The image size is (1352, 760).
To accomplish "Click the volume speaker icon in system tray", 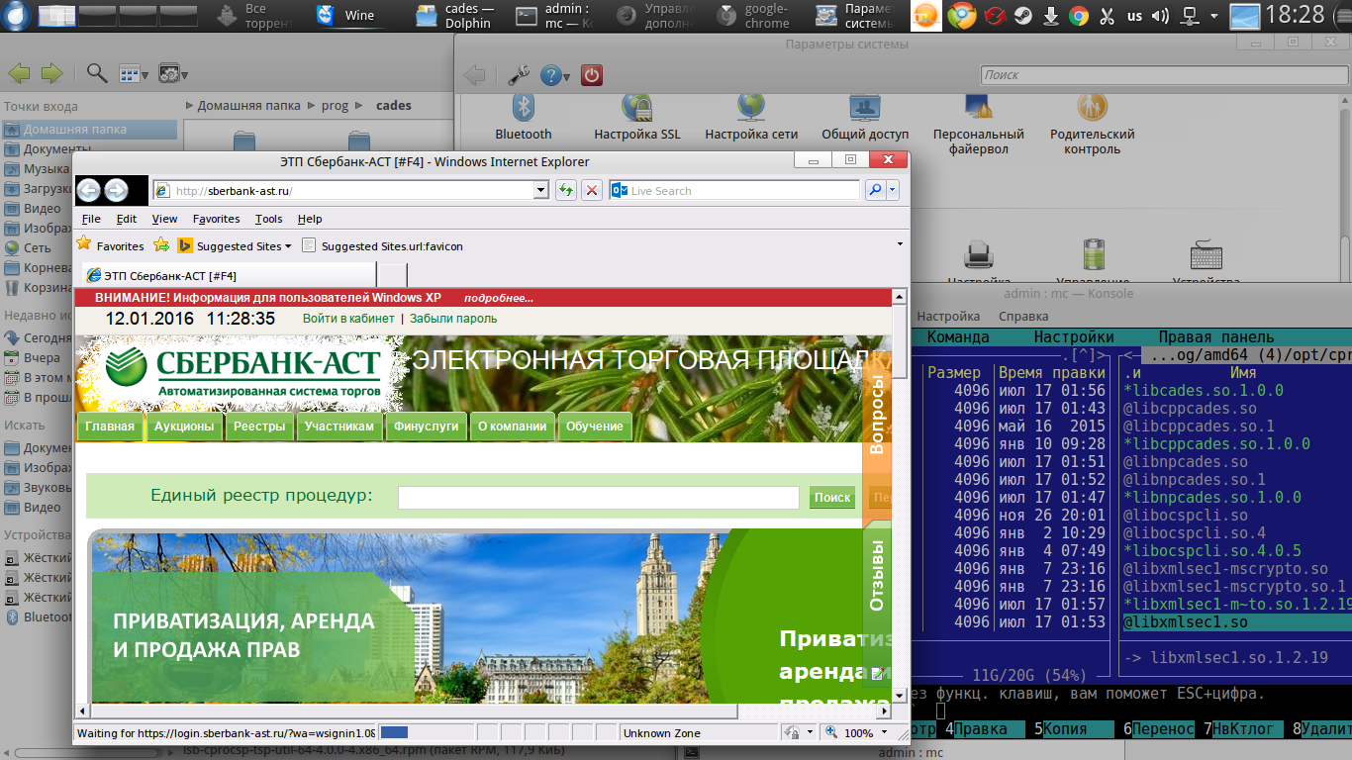I will tap(1161, 16).
